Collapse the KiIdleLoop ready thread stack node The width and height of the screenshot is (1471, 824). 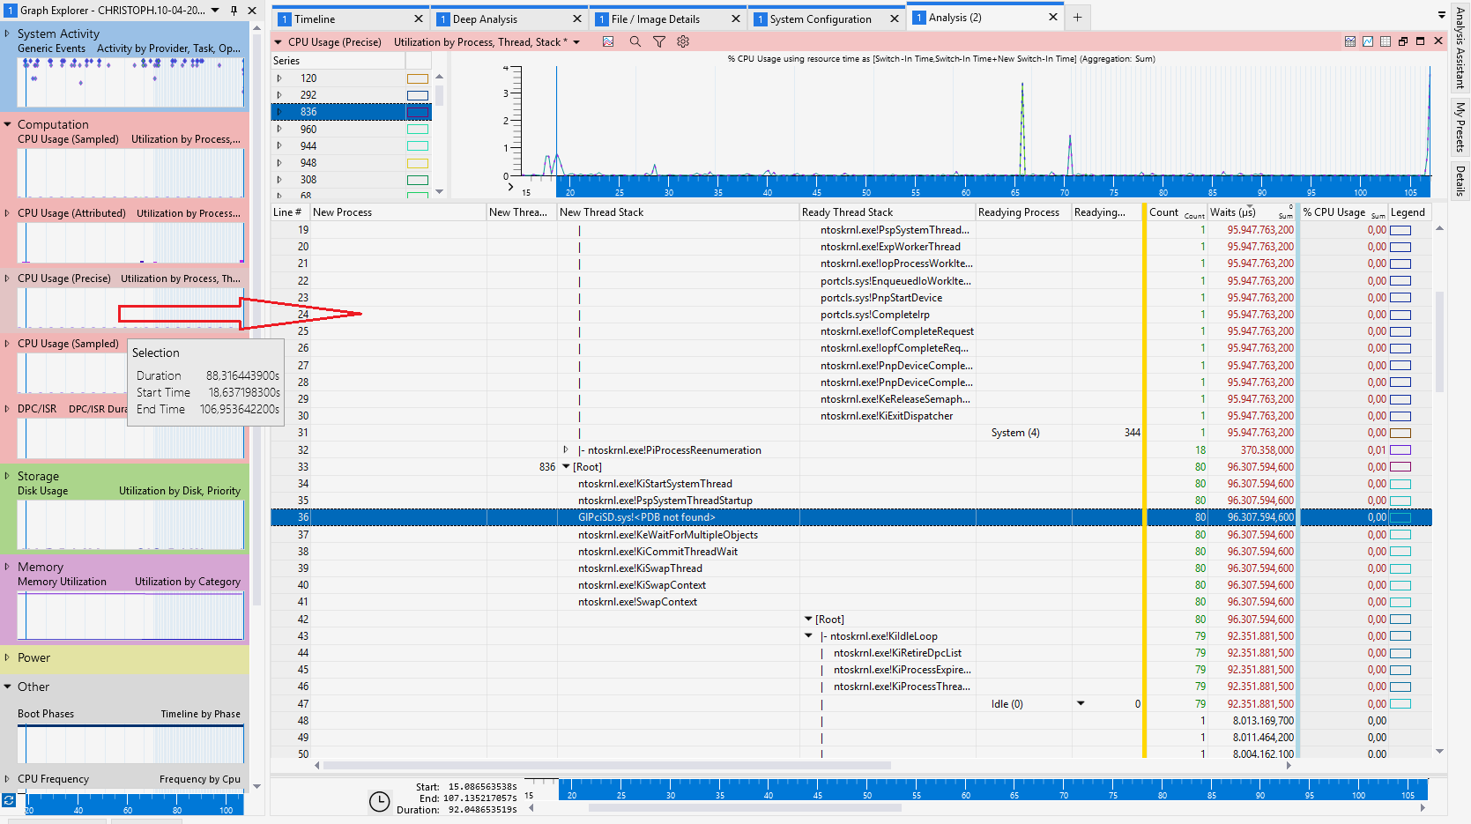point(808,636)
